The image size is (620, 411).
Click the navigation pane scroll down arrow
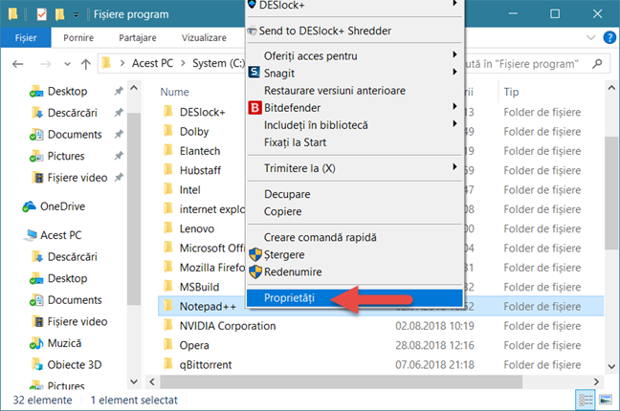click(134, 381)
